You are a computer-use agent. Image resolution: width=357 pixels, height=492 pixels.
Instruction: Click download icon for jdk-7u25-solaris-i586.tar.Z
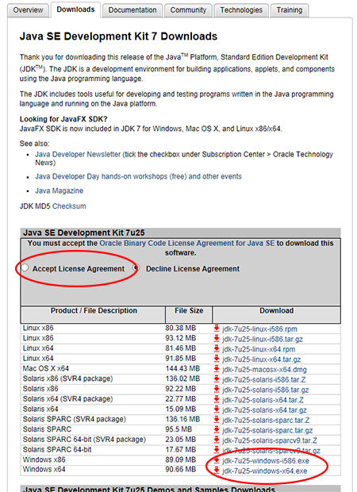pos(217,379)
